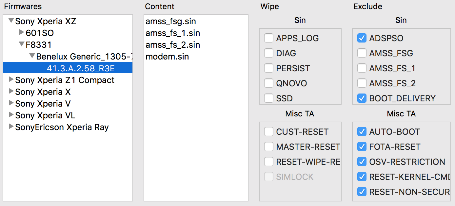Collapse the F8331 device node
The height and width of the screenshot is (206, 455).
pyautogui.click(x=22, y=44)
